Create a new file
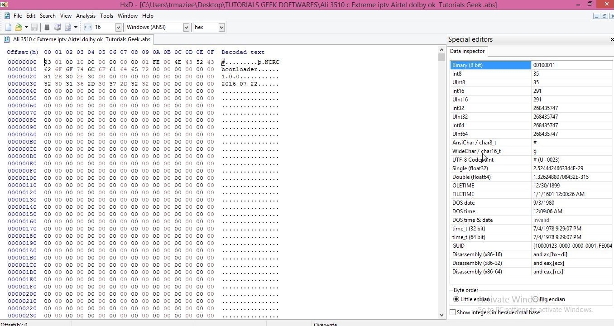 [8, 27]
